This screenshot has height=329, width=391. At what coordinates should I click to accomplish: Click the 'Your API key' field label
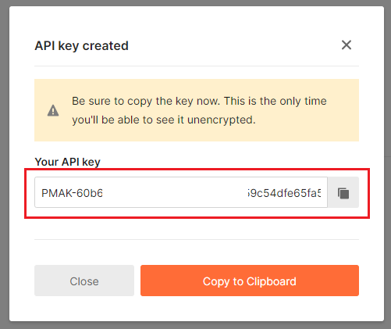click(x=67, y=162)
